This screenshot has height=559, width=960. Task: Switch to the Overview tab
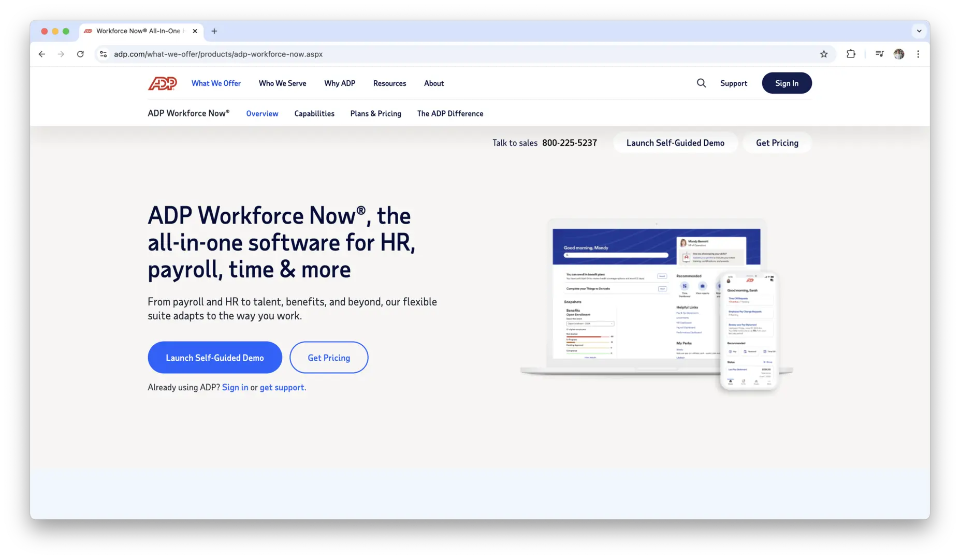(262, 114)
